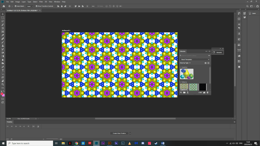Delete library item with trash icon
Image resolution: width=260 pixels, height=146 pixels.
(207, 93)
